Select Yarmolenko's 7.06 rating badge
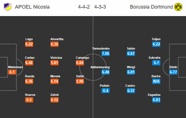The image size is (186, 118). (105, 53)
